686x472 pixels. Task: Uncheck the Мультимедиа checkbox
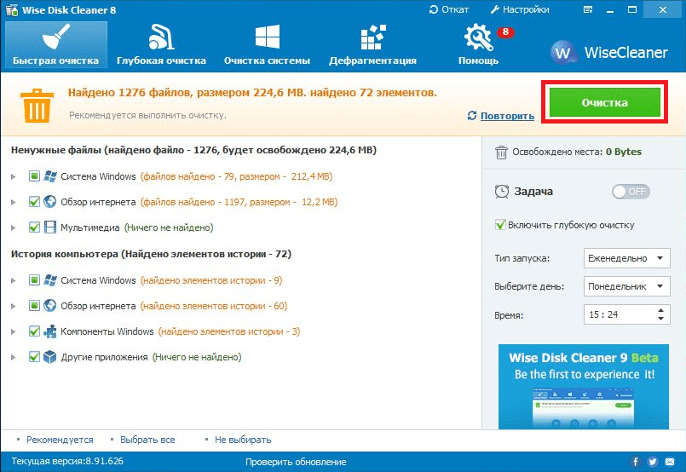coord(35,227)
